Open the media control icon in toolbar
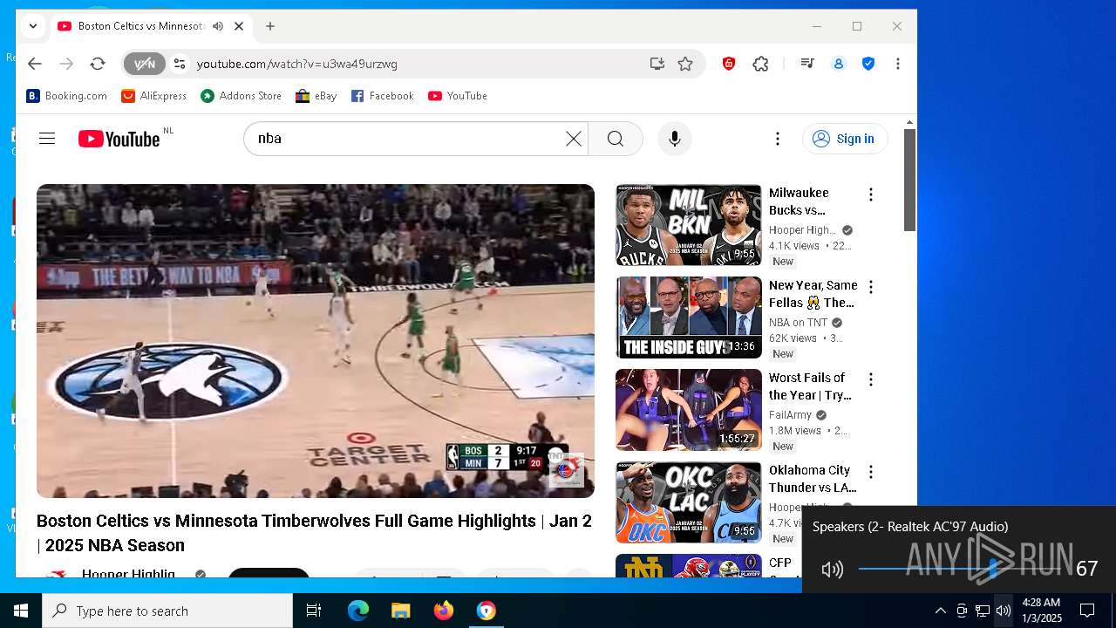 tap(807, 64)
